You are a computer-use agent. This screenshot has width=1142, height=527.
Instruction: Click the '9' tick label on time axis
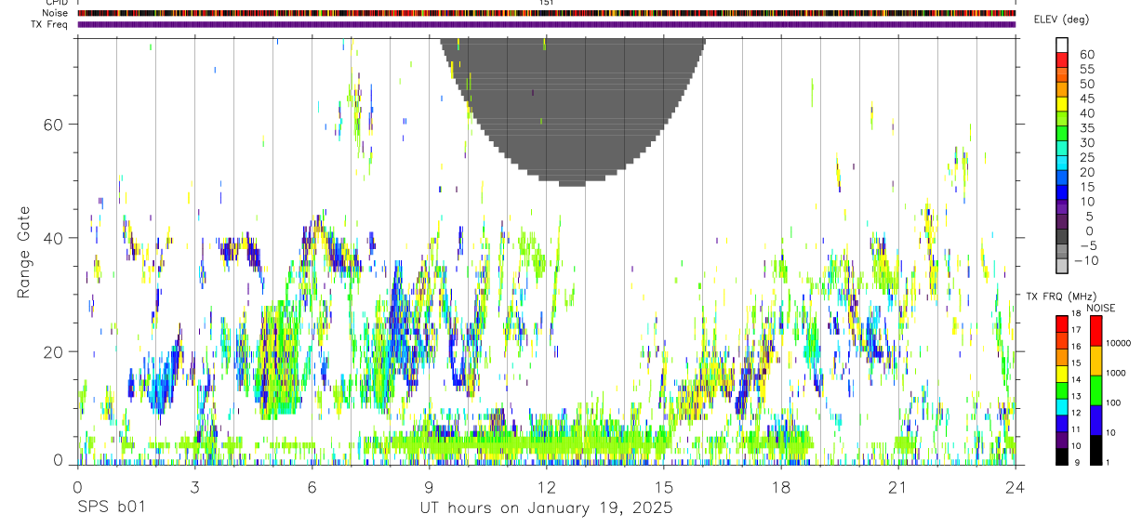click(x=429, y=487)
